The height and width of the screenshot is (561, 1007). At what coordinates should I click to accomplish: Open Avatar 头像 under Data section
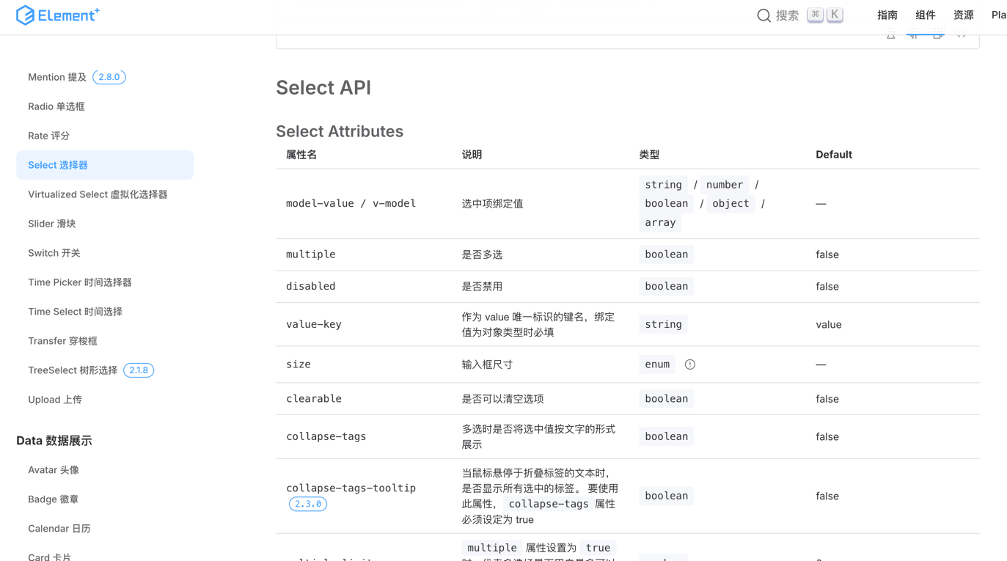54,470
